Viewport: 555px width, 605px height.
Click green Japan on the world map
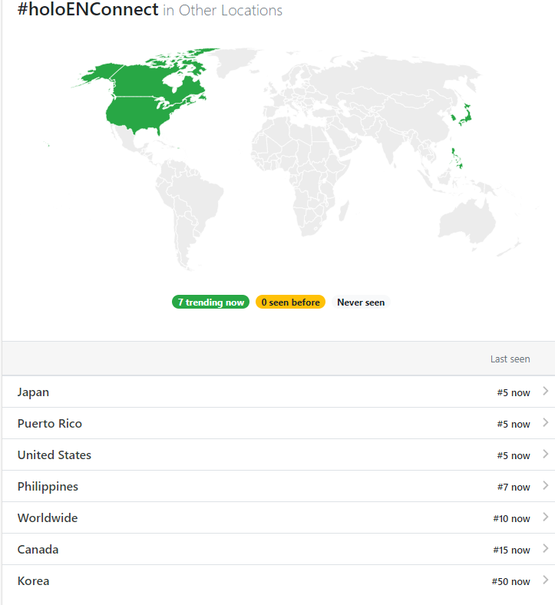tap(463, 114)
